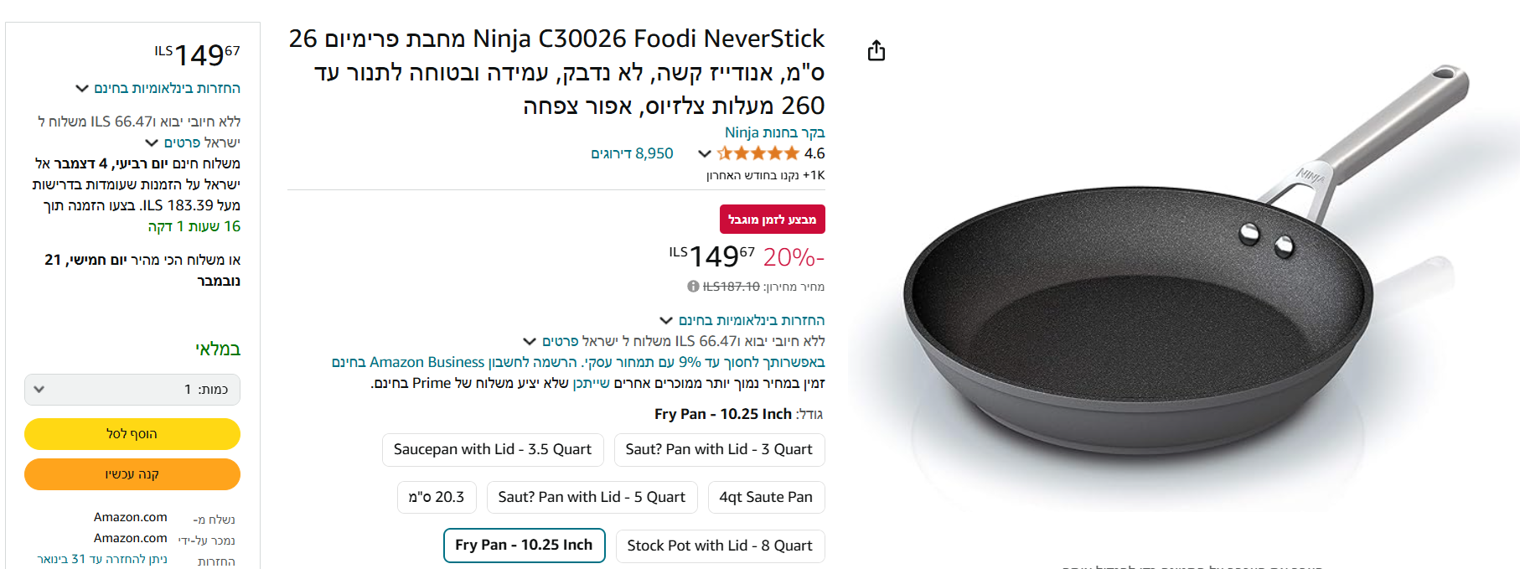Select Stock Pot with Lid 8 Quart
Screen dimensions: 1520x569
point(720,546)
